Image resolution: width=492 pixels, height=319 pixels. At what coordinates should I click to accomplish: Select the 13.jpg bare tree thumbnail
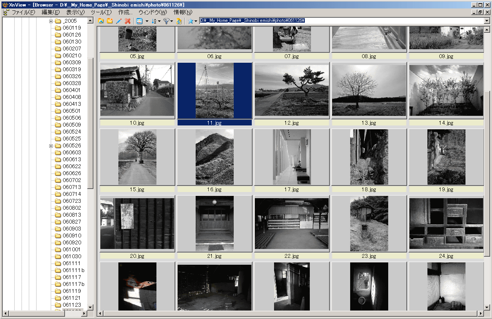(369, 90)
